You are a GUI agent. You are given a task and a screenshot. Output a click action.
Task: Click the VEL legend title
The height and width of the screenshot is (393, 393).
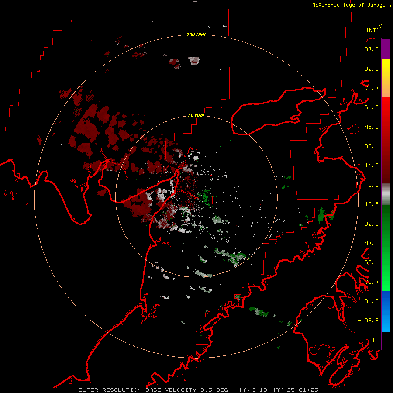383,26
